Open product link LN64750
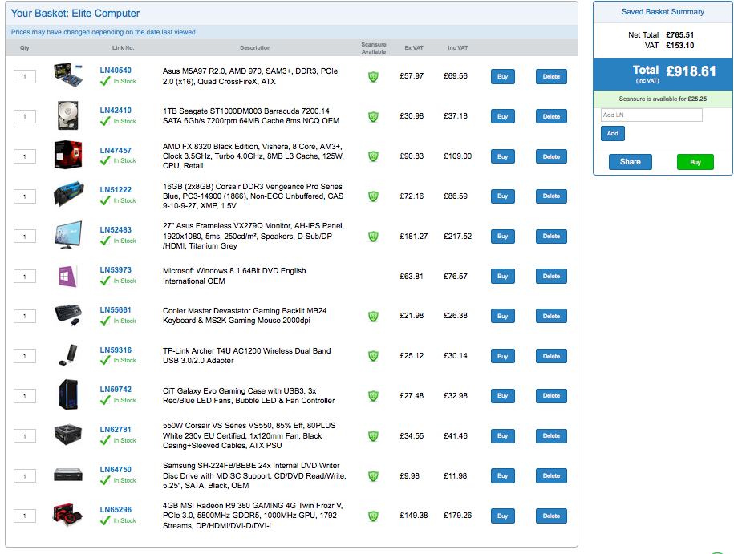The width and height of the screenshot is (734, 554). click(116, 469)
